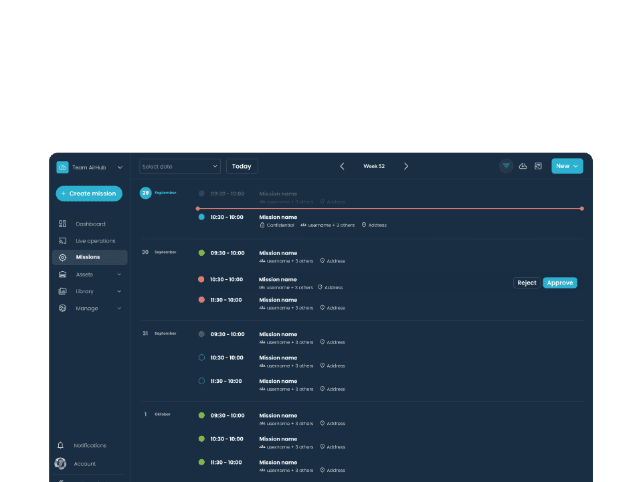Image resolution: width=641 pixels, height=482 pixels.
Task: Open the Select date dropdown
Action: coord(180,167)
